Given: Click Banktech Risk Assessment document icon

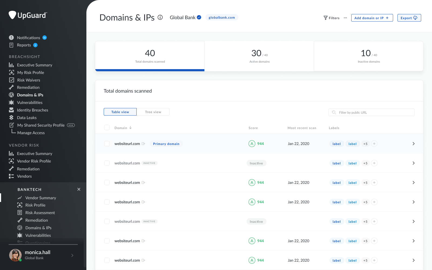Looking at the screenshot, I should tap(20, 212).
